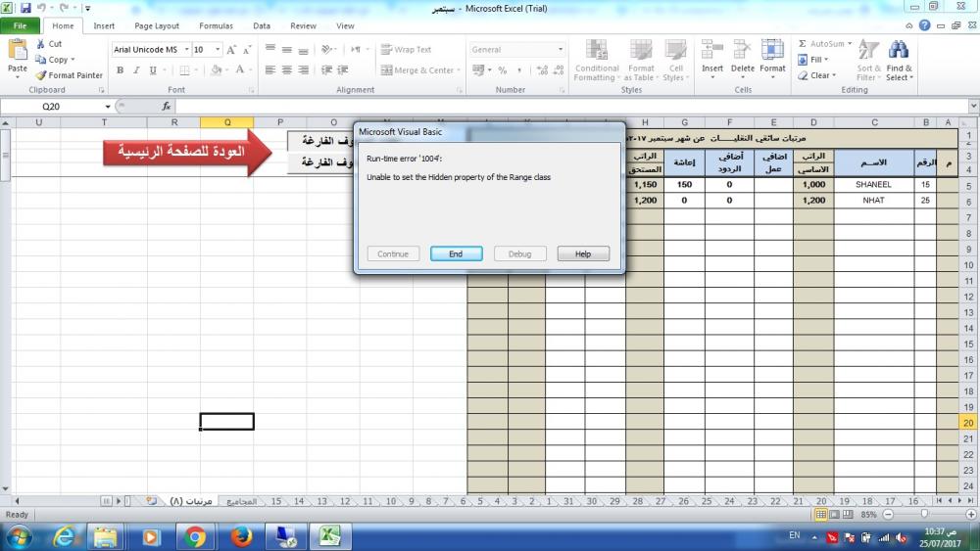Open Find & Select menu
Screen dimensions: 980x551
pyautogui.click(x=900, y=60)
